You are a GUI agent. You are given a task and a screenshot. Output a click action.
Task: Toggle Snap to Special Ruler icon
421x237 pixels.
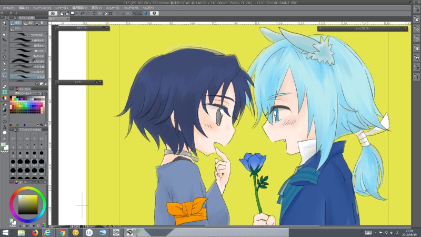point(140,13)
